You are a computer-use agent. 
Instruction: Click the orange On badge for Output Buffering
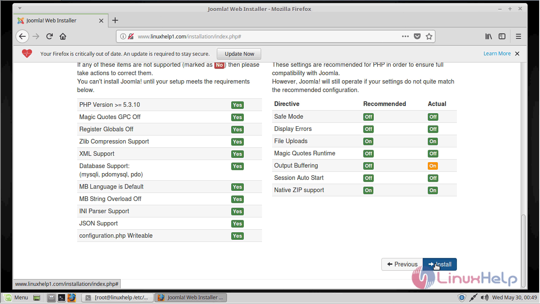tap(433, 166)
